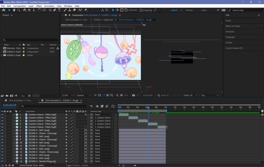
Task: Open the Graph Editor in timeline
Action: (x=113, y=106)
